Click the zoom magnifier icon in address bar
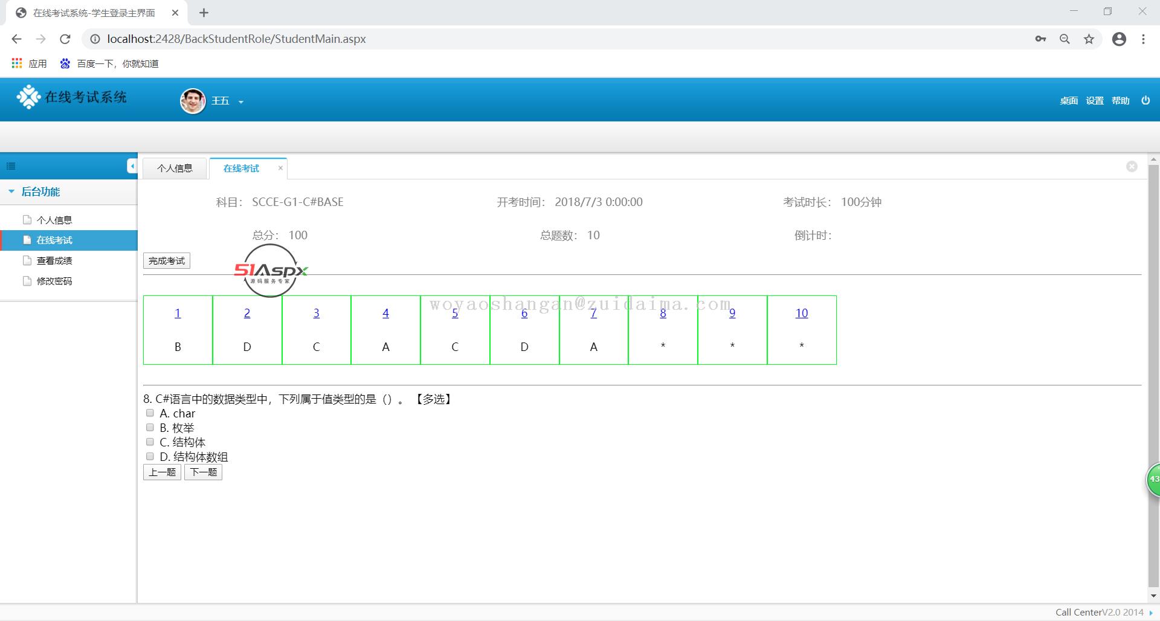The width and height of the screenshot is (1160, 621). click(1065, 39)
